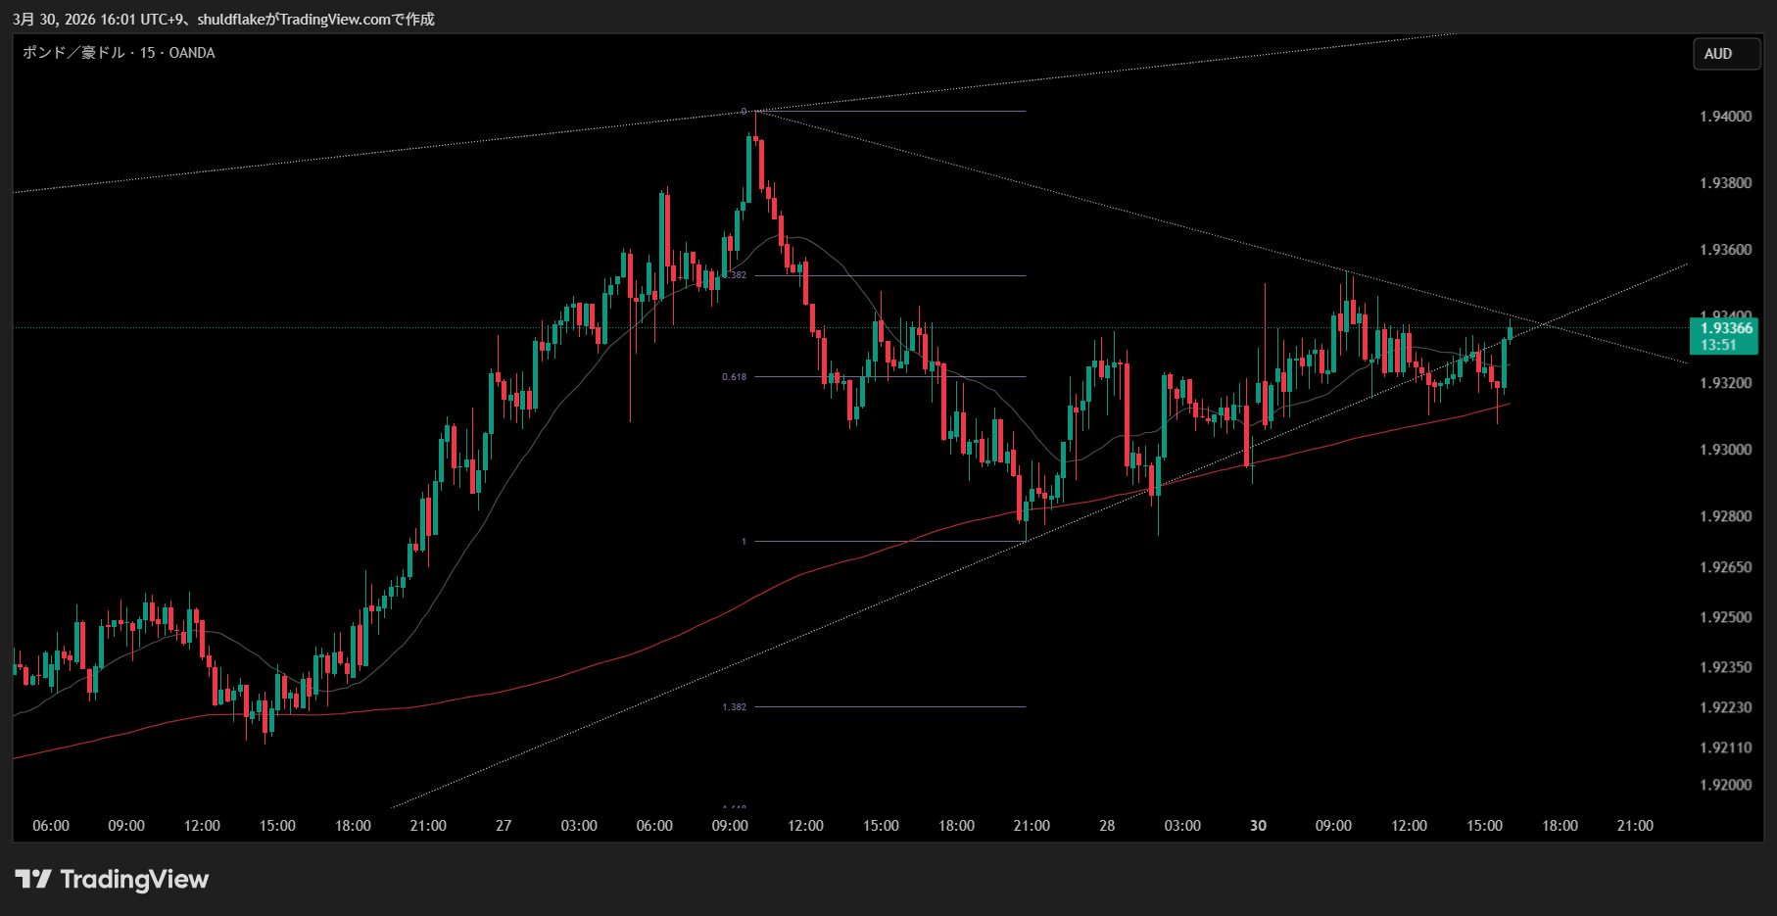Click the Fibonacci 0 label at the peak
Screen dimensions: 1777x916
(x=744, y=112)
